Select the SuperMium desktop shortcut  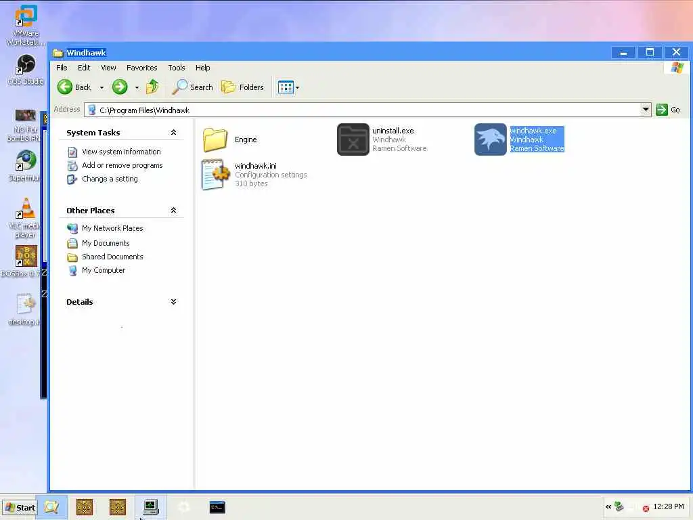[26, 160]
